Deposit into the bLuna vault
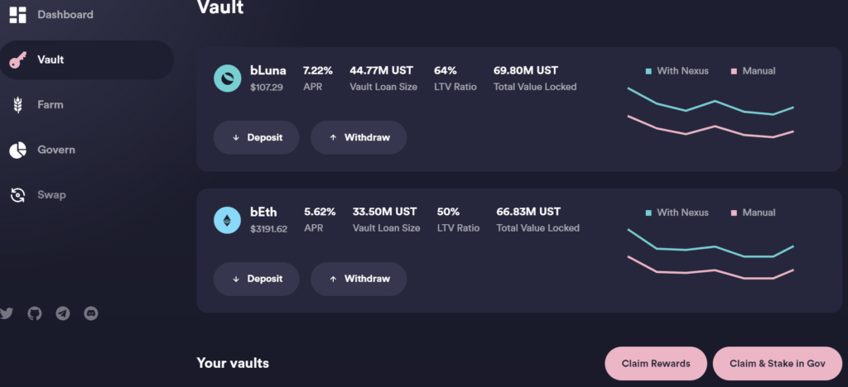This screenshot has width=848, height=387. click(256, 137)
